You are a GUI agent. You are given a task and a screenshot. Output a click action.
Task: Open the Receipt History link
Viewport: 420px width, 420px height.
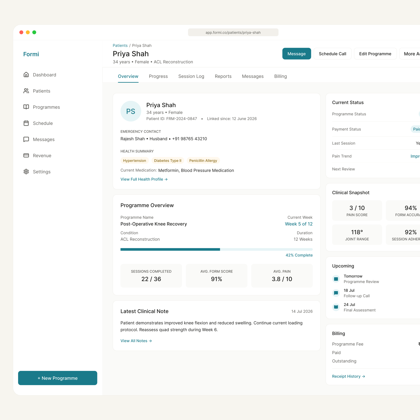pos(349,376)
